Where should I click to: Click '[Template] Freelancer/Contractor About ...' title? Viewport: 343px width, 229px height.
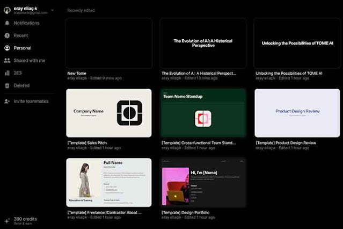[x=104, y=212]
